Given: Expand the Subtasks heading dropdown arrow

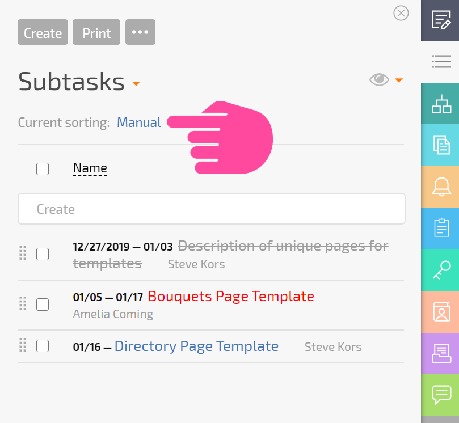Looking at the screenshot, I should 136,84.
